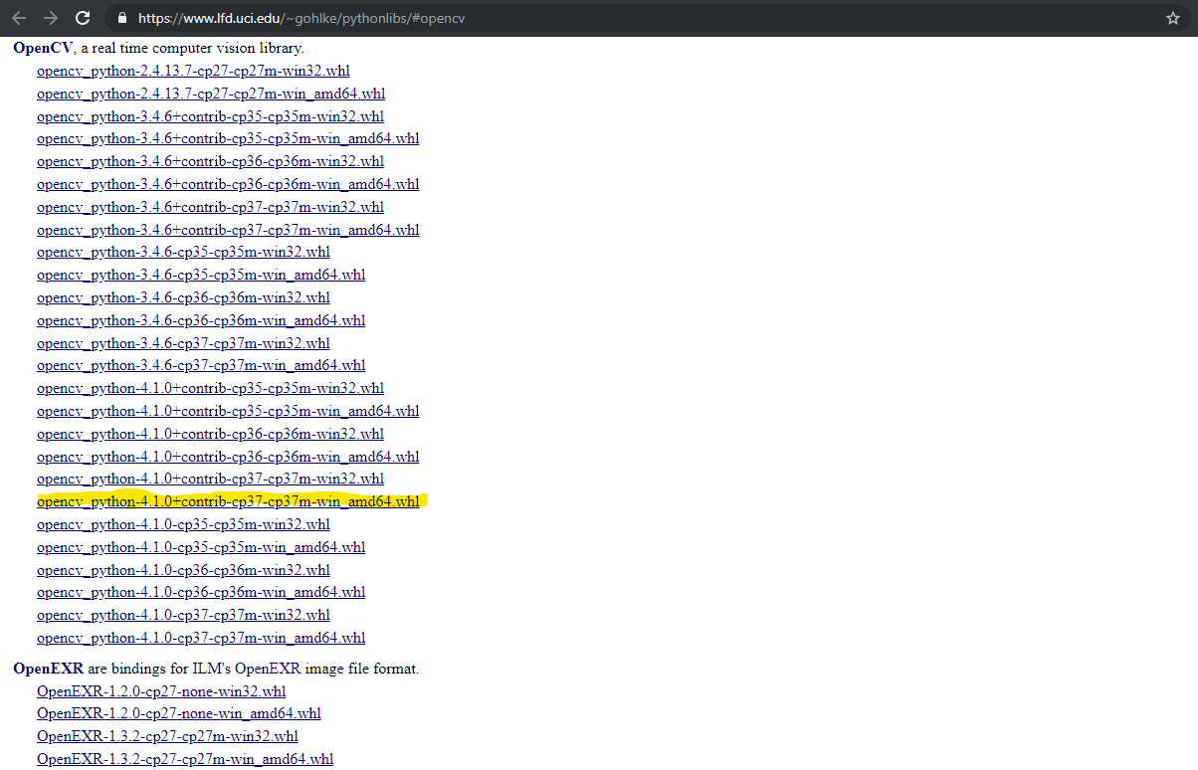Download OpenEXR-1.2.0-cp27-none-win_amd64.whl
Viewport: 1198px width, 770px height.
click(x=179, y=713)
